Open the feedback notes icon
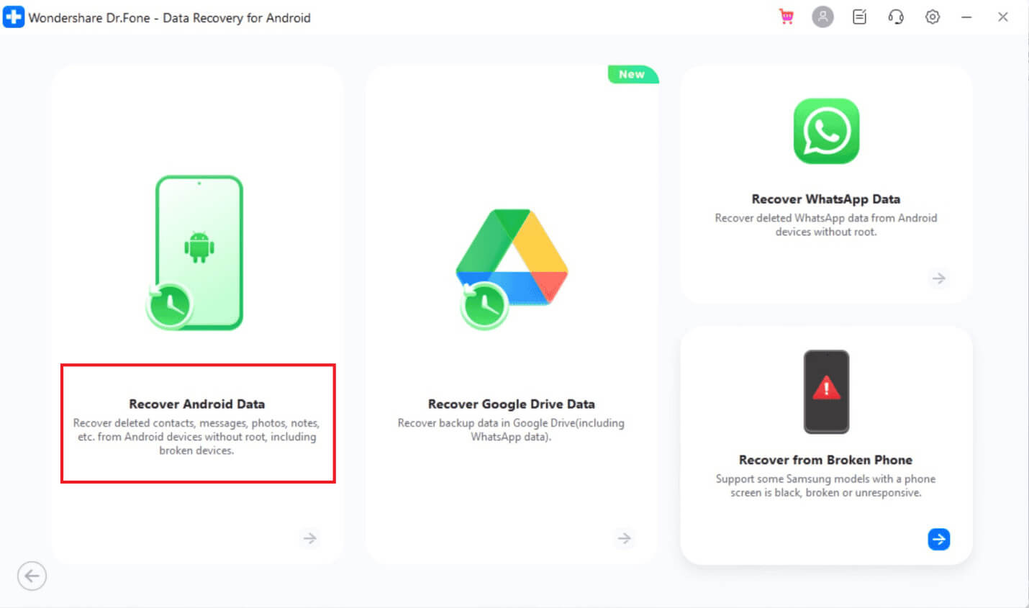 click(x=859, y=17)
